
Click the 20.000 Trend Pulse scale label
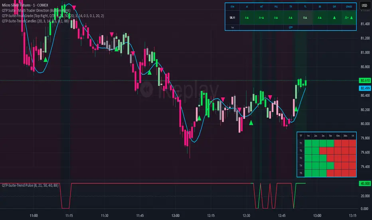[365, 196]
